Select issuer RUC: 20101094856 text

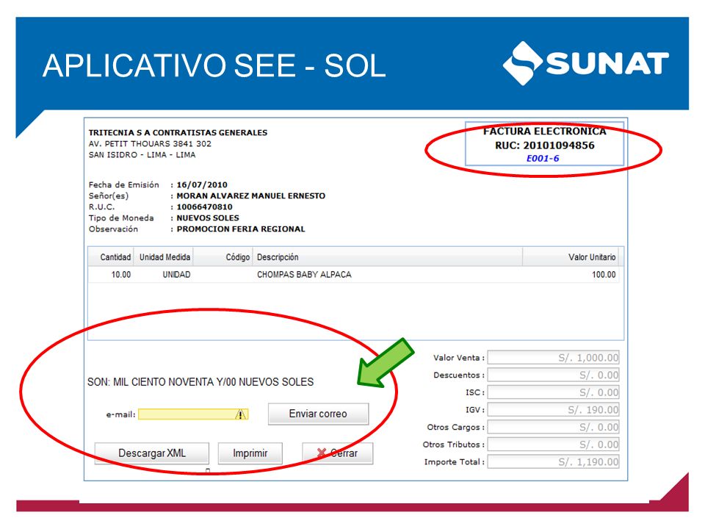(x=545, y=145)
